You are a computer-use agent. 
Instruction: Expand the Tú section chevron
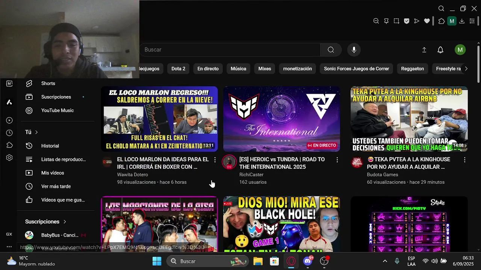pyautogui.click(x=36, y=132)
